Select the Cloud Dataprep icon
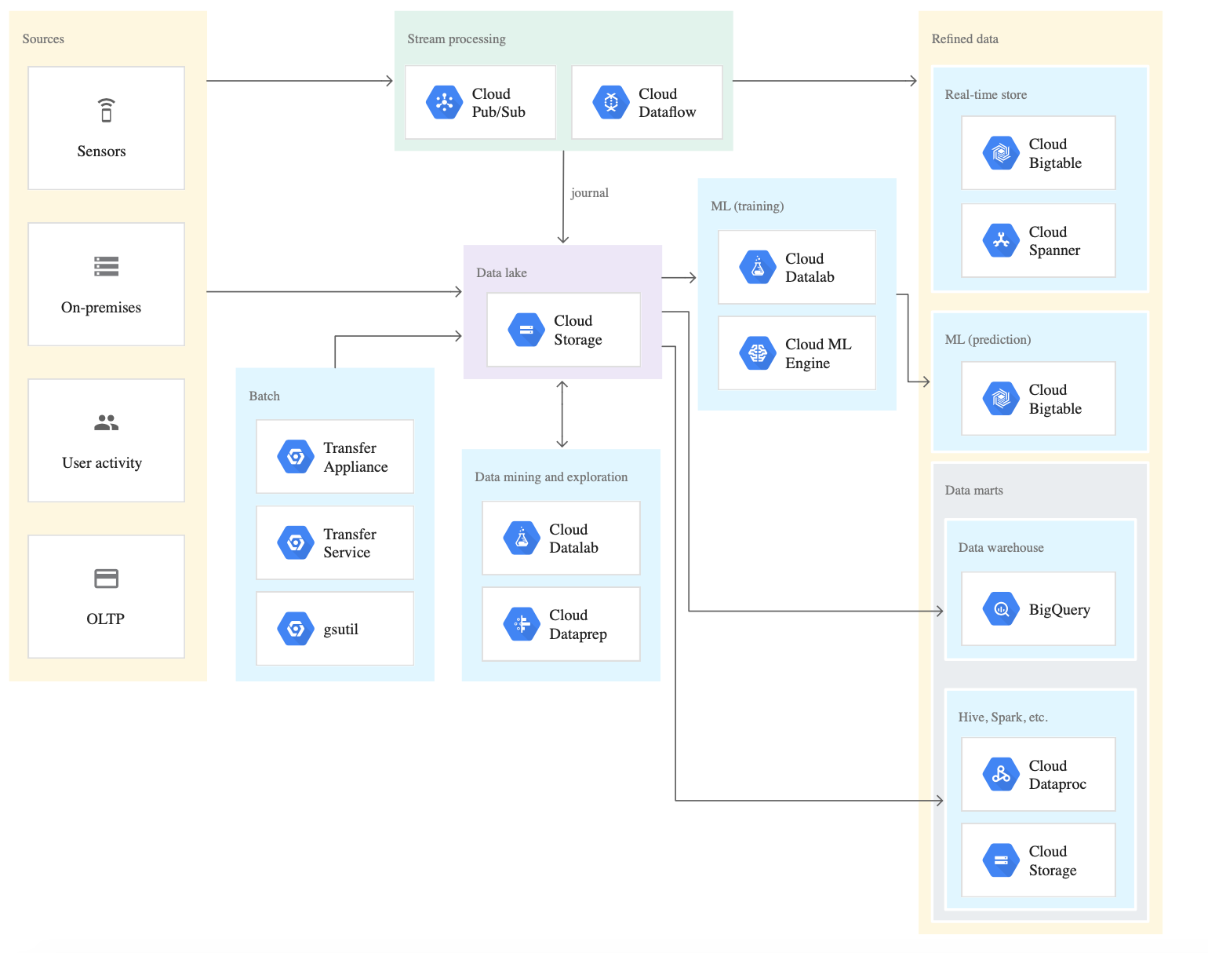The height and width of the screenshot is (953, 1208). point(522,624)
